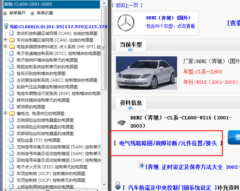Click document icon for 电控车辆稳定行驶系统 (ESP)
240x191 pixels.
pos(11,93)
